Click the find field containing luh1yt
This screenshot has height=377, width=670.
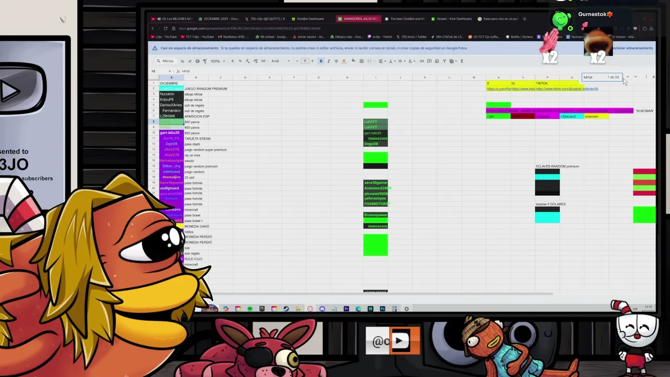coord(602,77)
